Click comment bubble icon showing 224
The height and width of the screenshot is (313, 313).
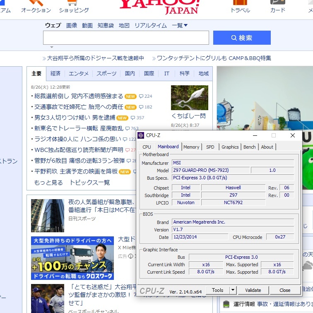[x=141, y=96]
